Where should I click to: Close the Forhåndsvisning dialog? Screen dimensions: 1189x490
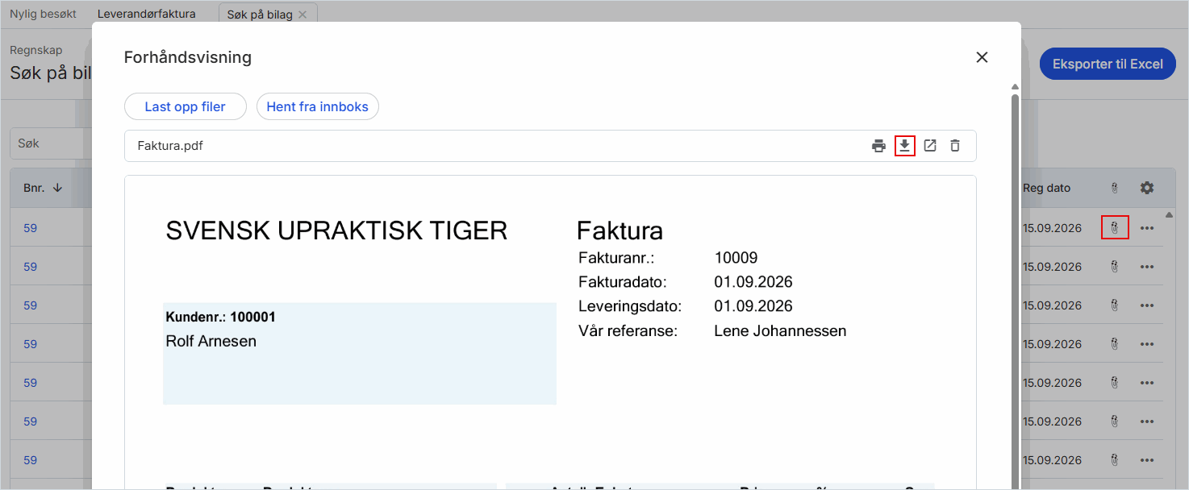point(982,57)
